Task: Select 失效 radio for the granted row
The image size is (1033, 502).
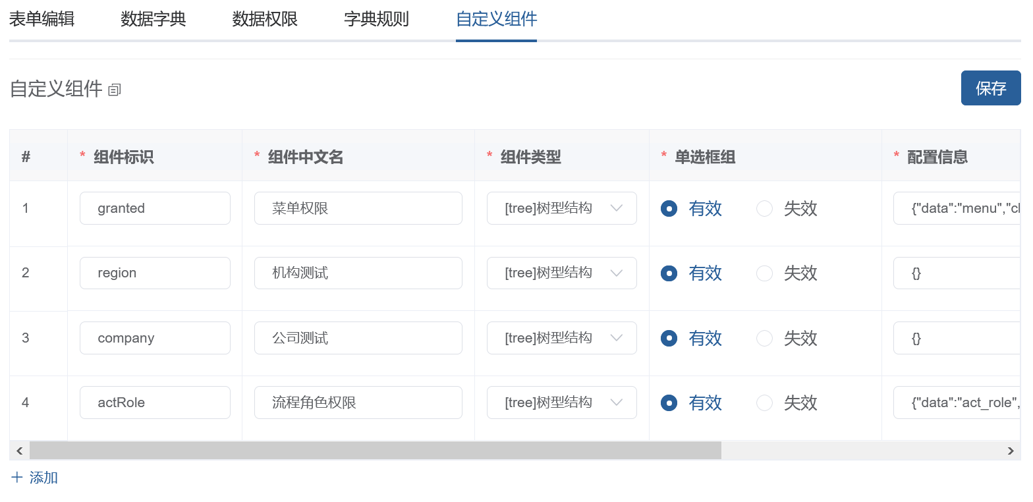Action: pyautogui.click(x=764, y=209)
